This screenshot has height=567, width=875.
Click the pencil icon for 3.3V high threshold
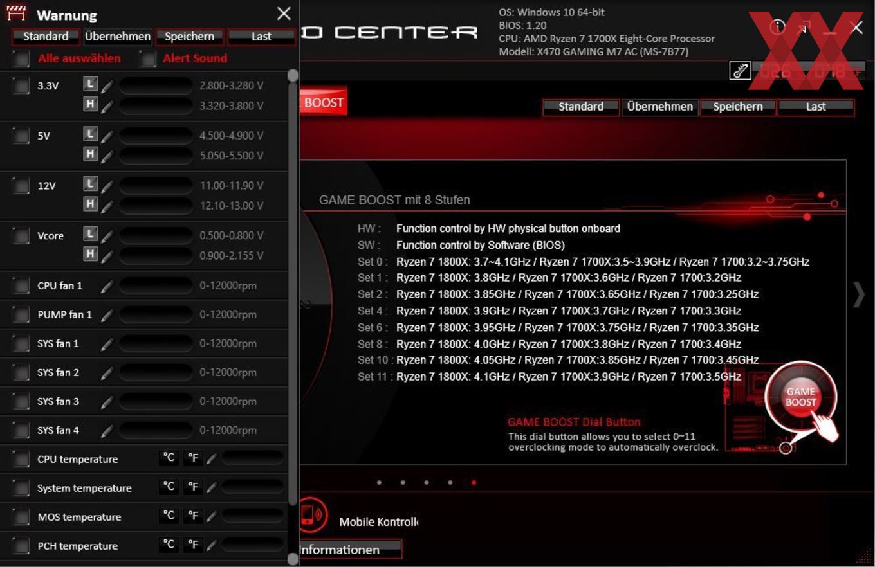coord(107,105)
